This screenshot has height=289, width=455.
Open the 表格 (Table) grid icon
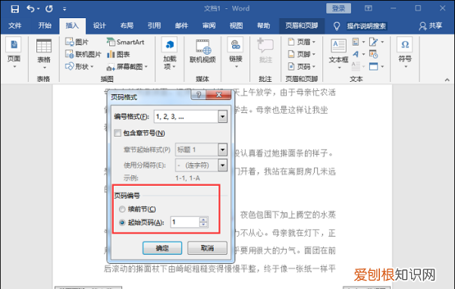pyautogui.click(x=44, y=46)
